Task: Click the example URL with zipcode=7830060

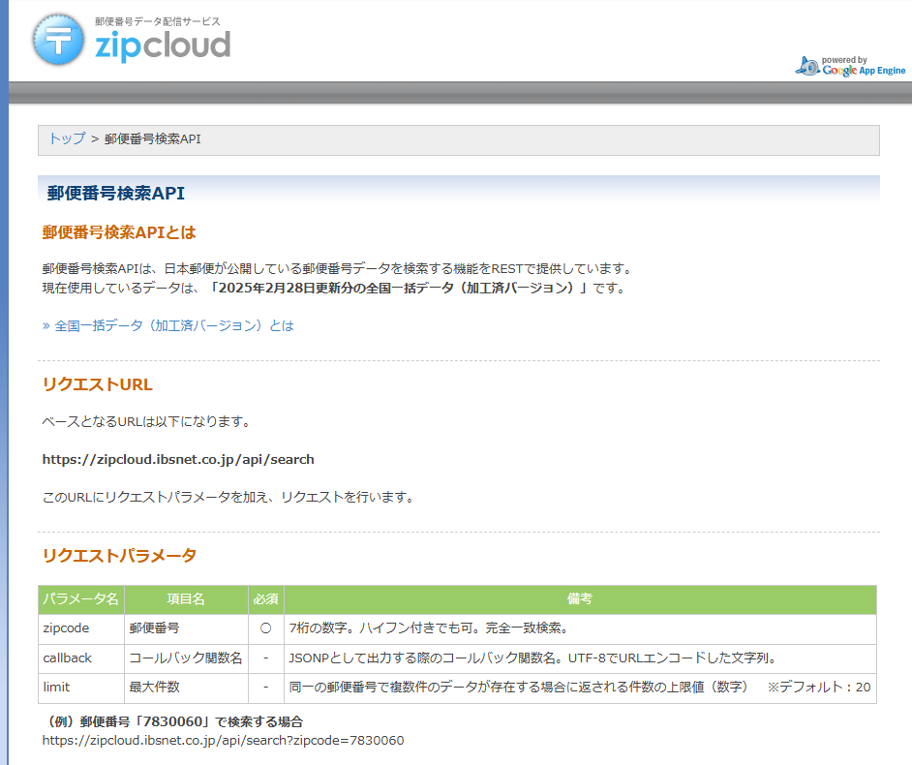Action: pyautogui.click(x=223, y=741)
